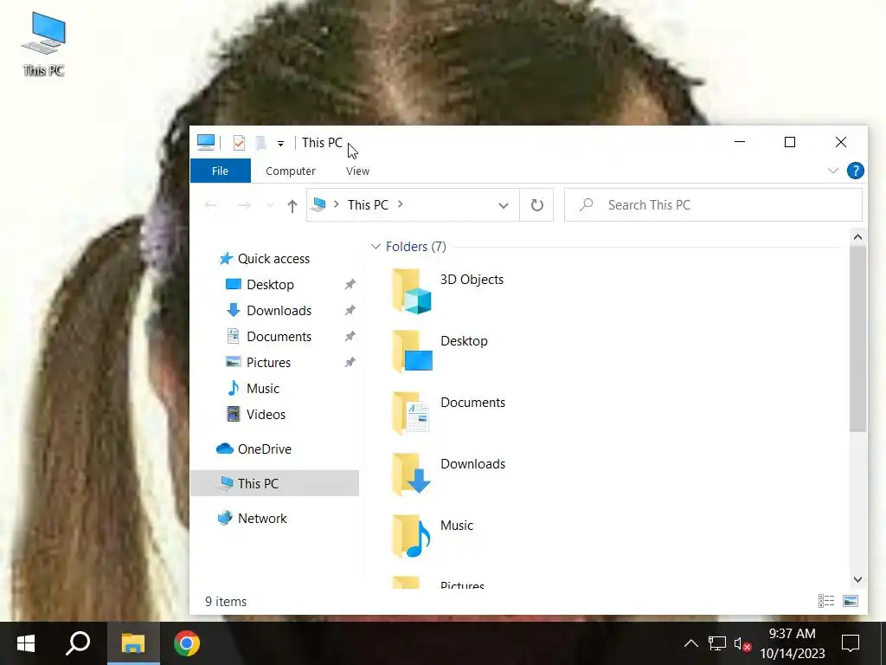Click the computer icon in the title bar
The width and height of the screenshot is (886, 665).
(206, 143)
